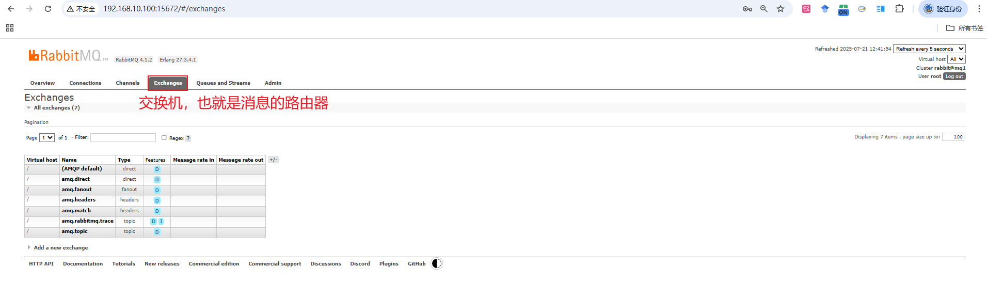
Task: Open the amq.fanout exchange
Action: pyautogui.click(x=76, y=190)
